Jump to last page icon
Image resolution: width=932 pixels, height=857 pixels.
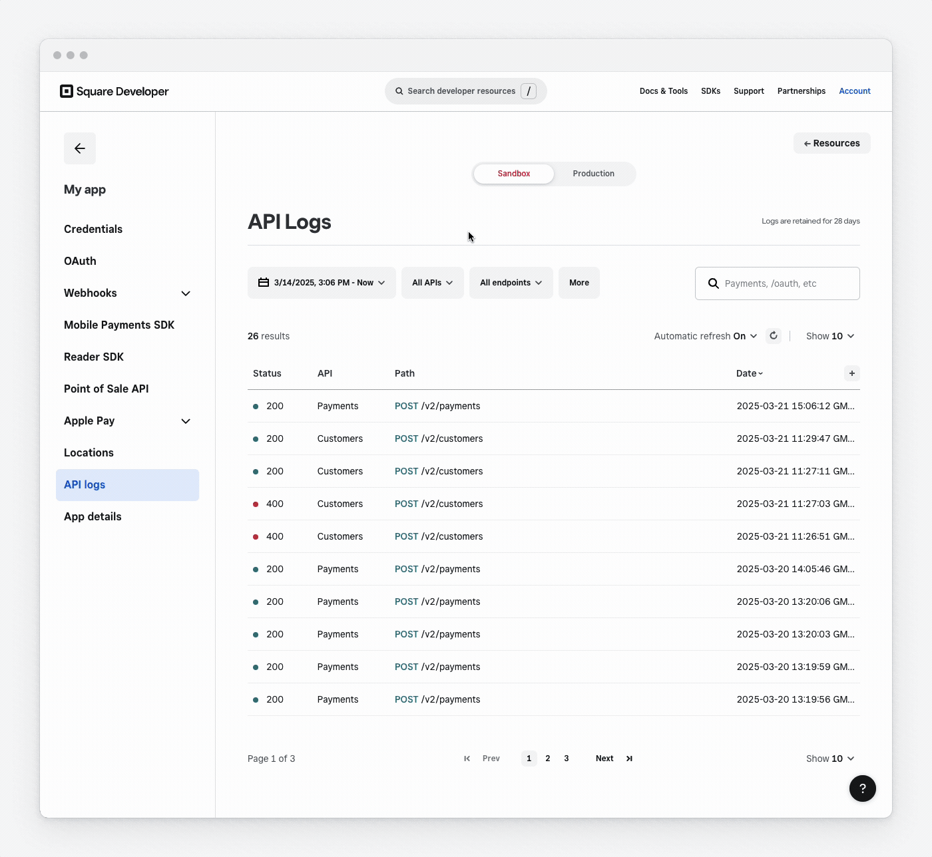629,759
